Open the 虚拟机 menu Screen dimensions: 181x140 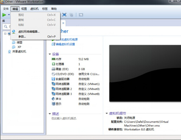click(x=34, y=9)
